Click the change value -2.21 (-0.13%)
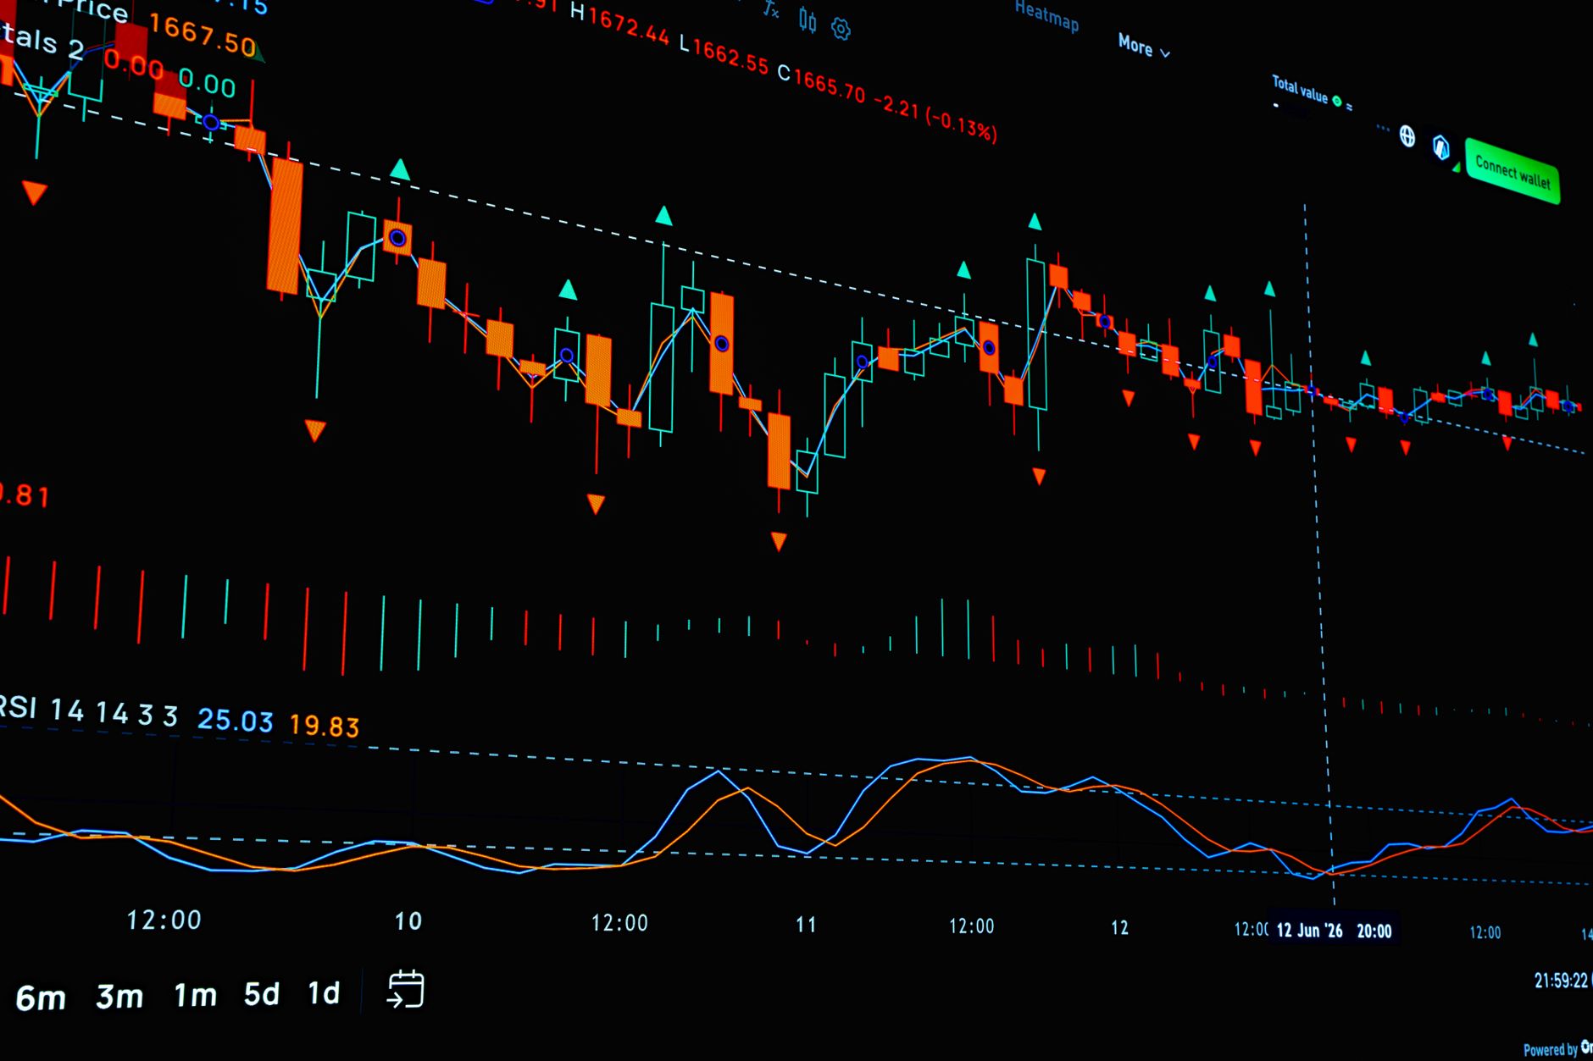 click(935, 118)
